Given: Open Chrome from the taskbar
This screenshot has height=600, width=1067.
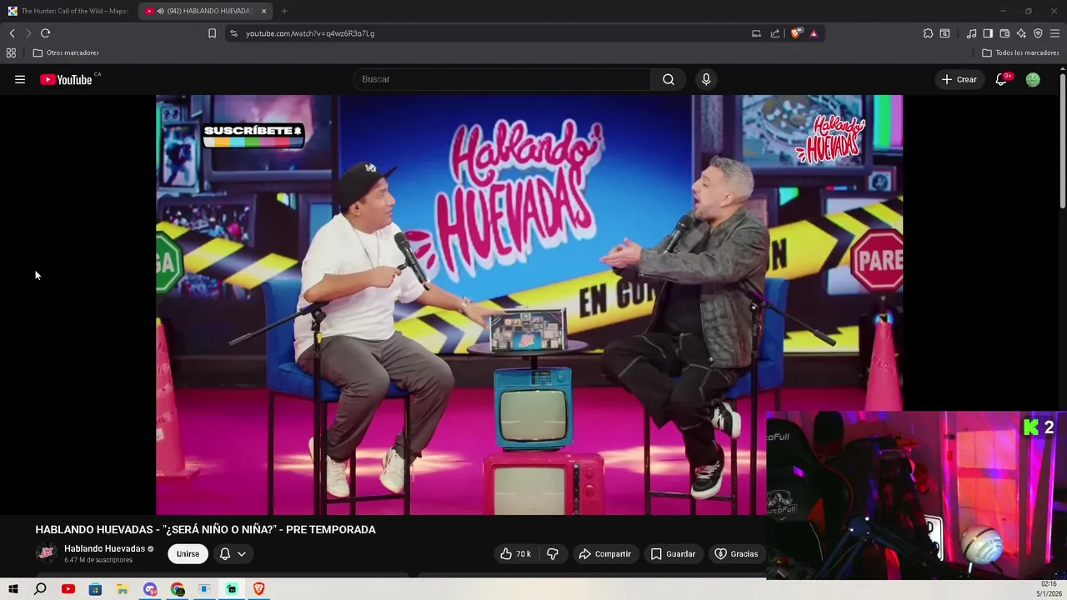Looking at the screenshot, I should pos(178,589).
